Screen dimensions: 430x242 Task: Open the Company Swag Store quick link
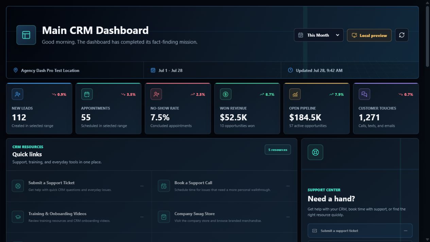click(224, 217)
